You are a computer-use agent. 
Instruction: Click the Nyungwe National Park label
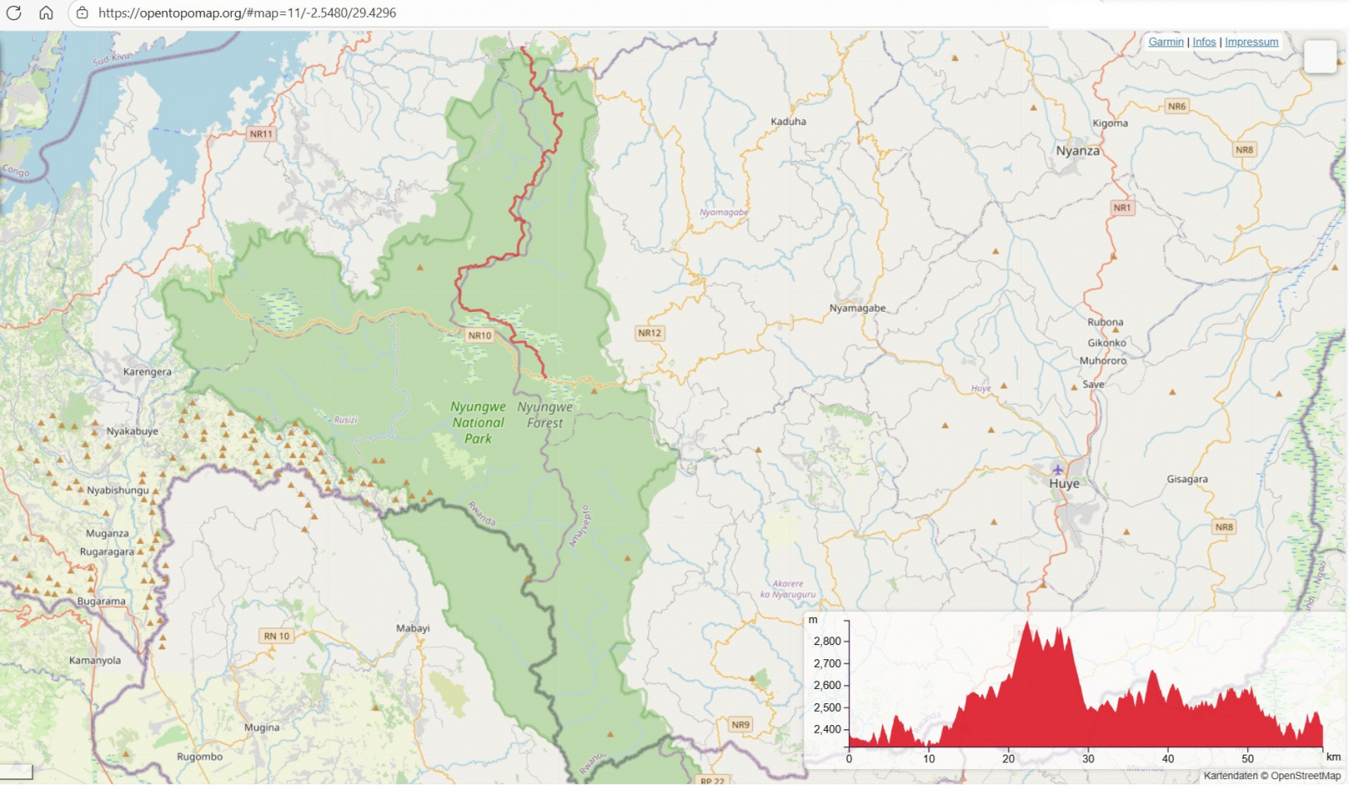point(478,422)
